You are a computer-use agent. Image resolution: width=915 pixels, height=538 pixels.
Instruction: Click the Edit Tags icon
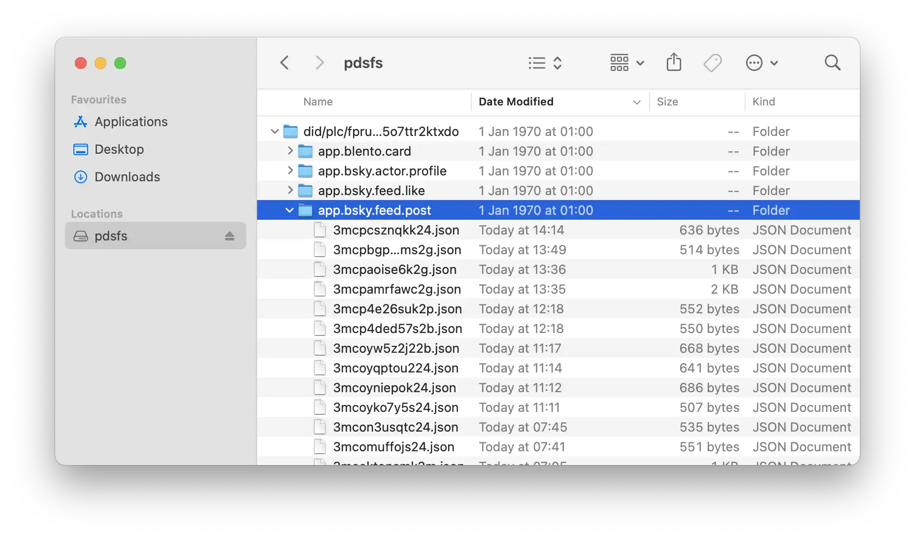point(712,63)
